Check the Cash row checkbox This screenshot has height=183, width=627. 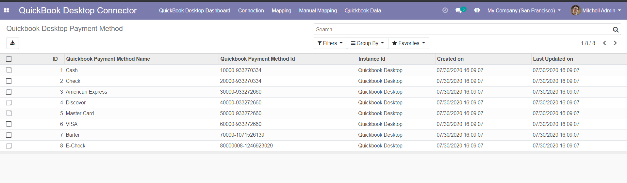[x=9, y=70]
